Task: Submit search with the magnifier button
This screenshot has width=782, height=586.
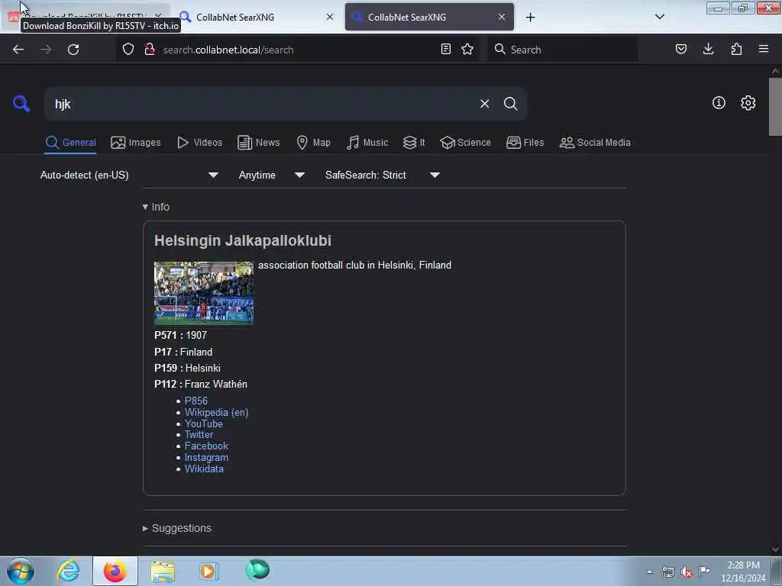Action: pos(510,104)
